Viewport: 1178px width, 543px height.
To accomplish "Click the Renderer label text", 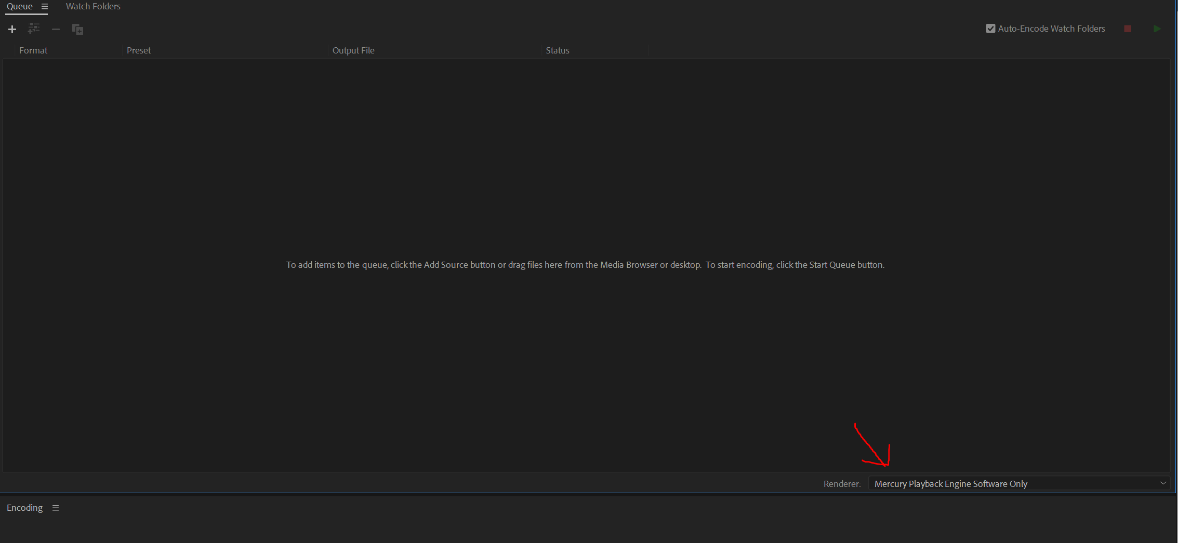I will pos(842,484).
